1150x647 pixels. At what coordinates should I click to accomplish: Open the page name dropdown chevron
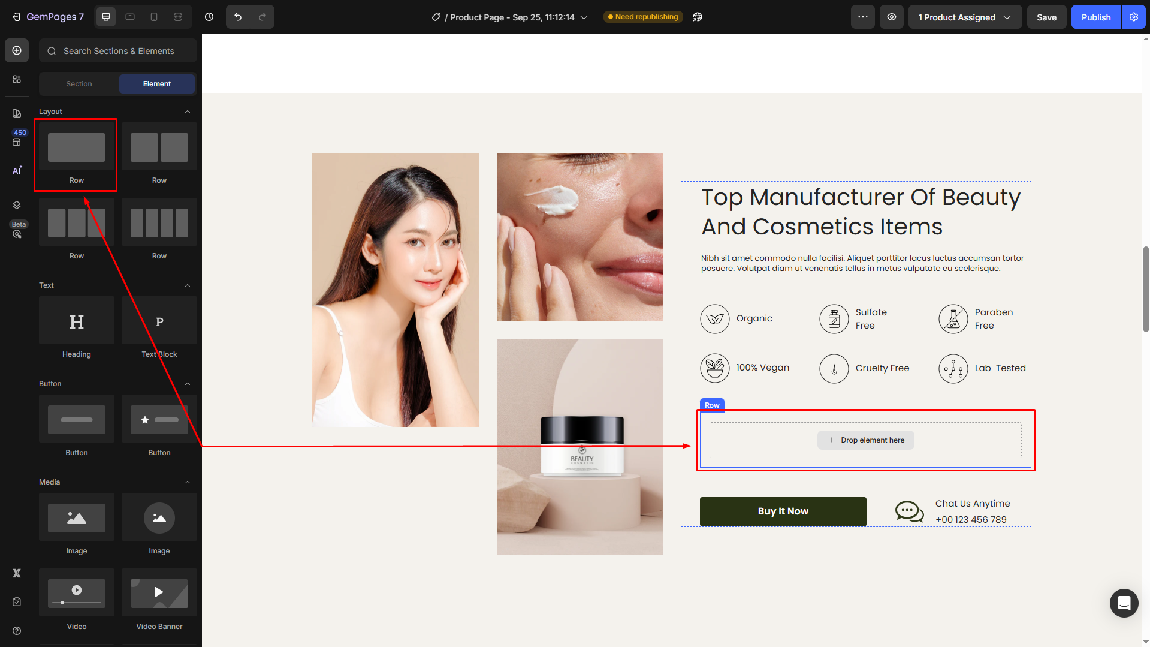click(x=584, y=17)
